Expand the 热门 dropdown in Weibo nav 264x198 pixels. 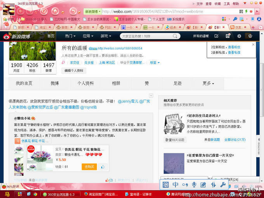[70, 36]
